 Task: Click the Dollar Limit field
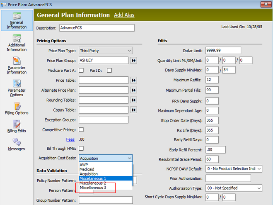223,51
